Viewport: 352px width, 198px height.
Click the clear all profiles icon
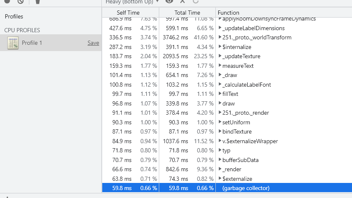tap(20, 2)
